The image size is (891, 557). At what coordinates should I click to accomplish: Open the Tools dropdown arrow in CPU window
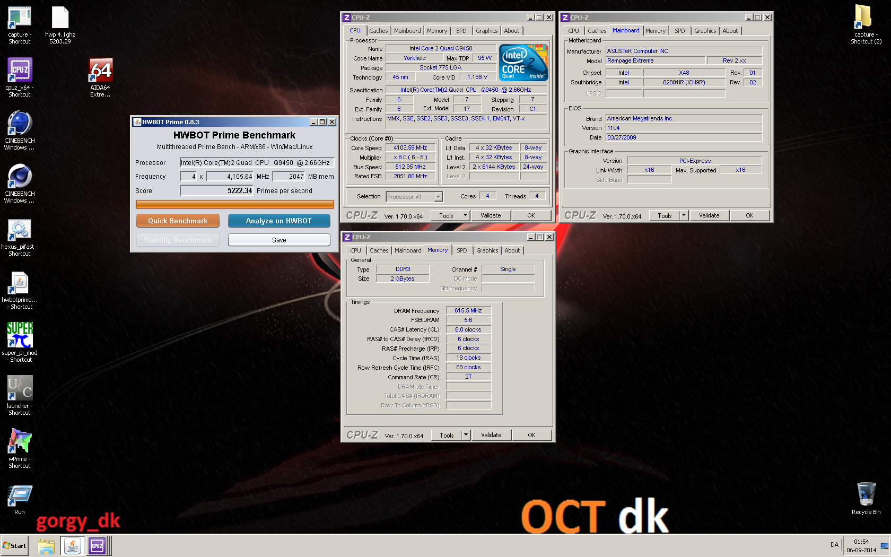[465, 215]
